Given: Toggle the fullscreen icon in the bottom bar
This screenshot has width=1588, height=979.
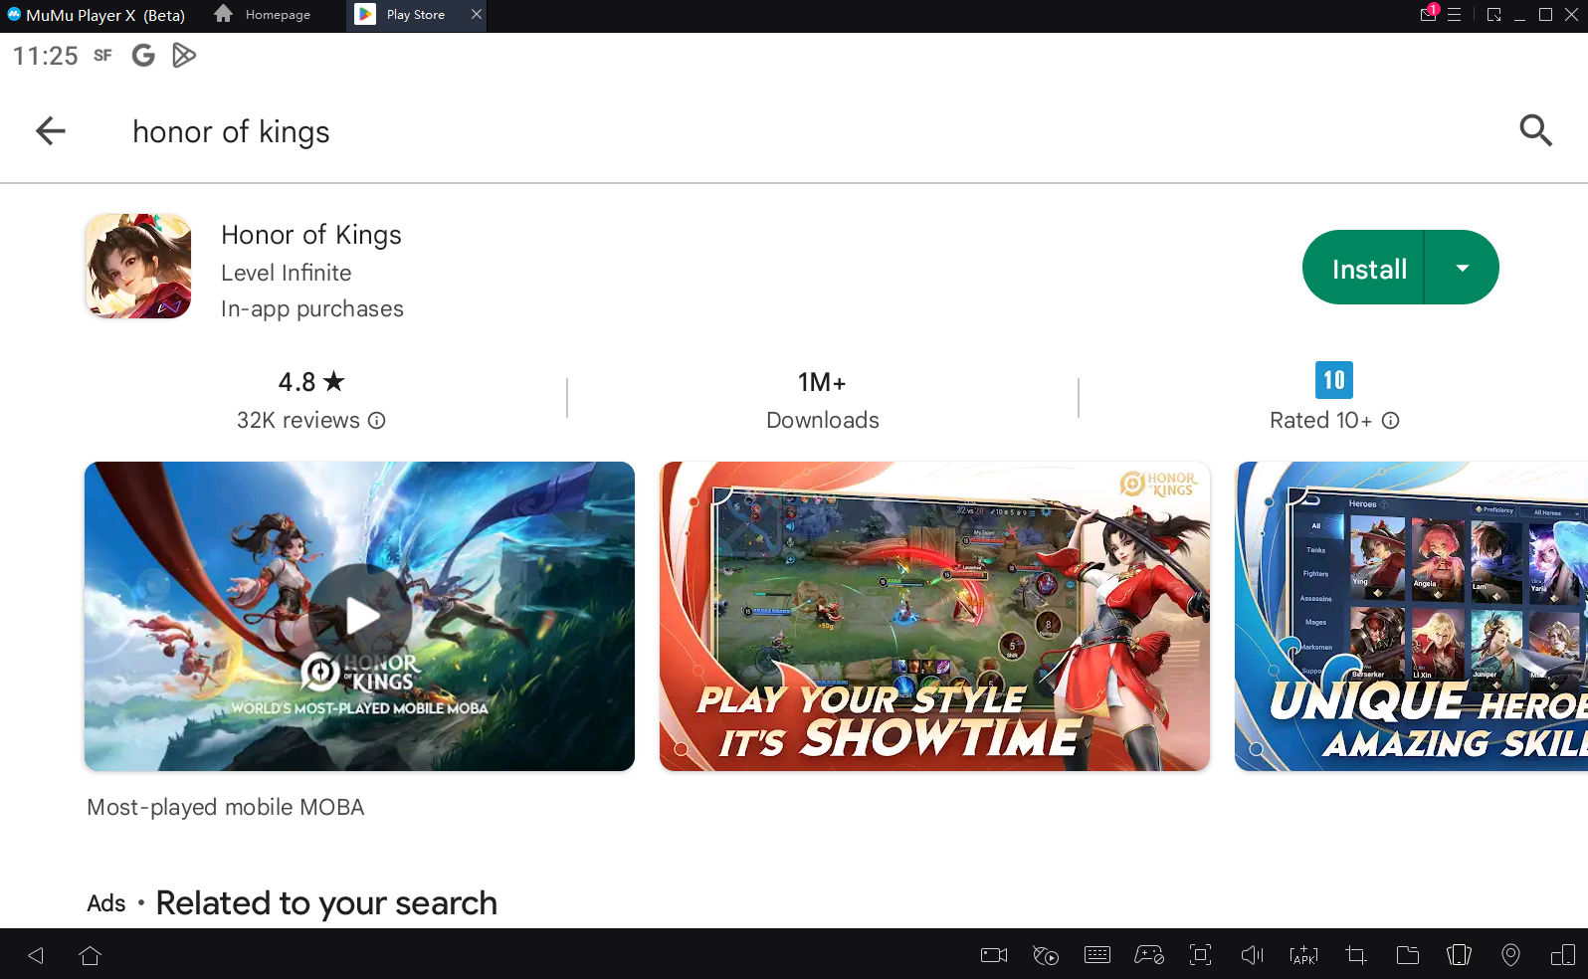Looking at the screenshot, I should 1201,955.
